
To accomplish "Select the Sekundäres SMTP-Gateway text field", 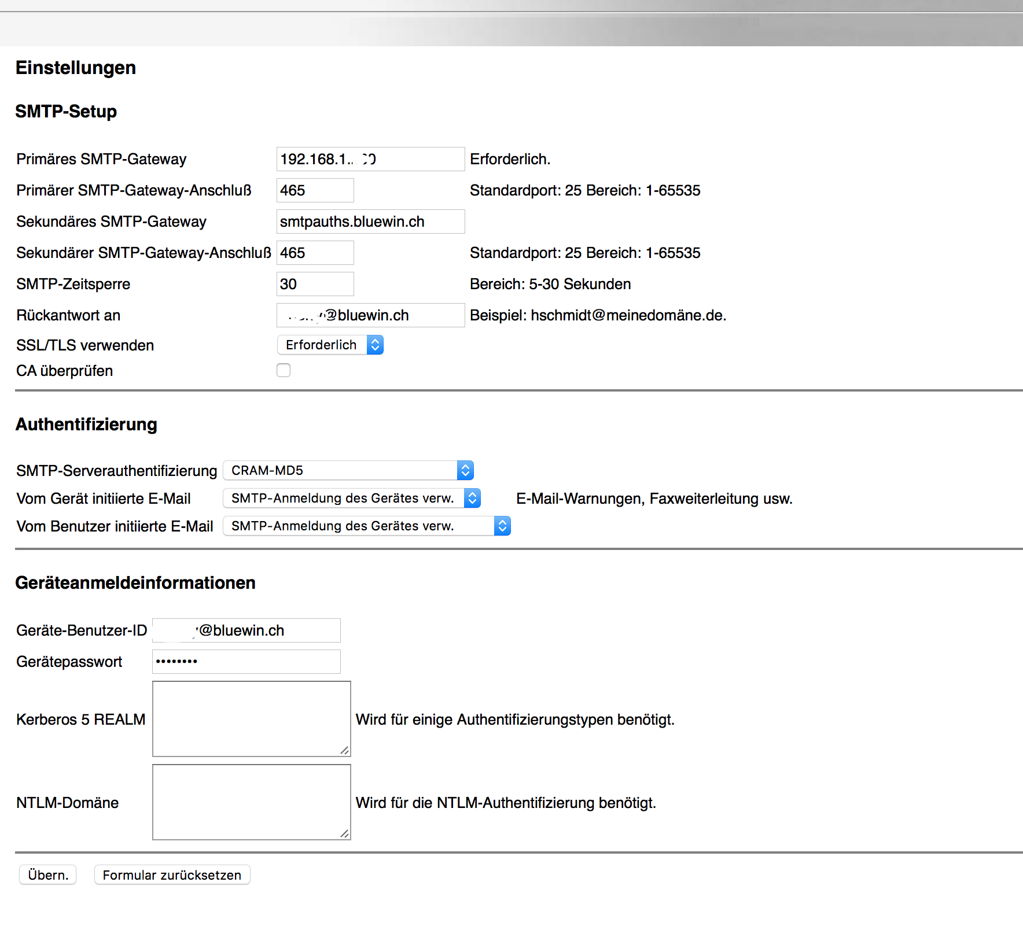I will click(370, 222).
